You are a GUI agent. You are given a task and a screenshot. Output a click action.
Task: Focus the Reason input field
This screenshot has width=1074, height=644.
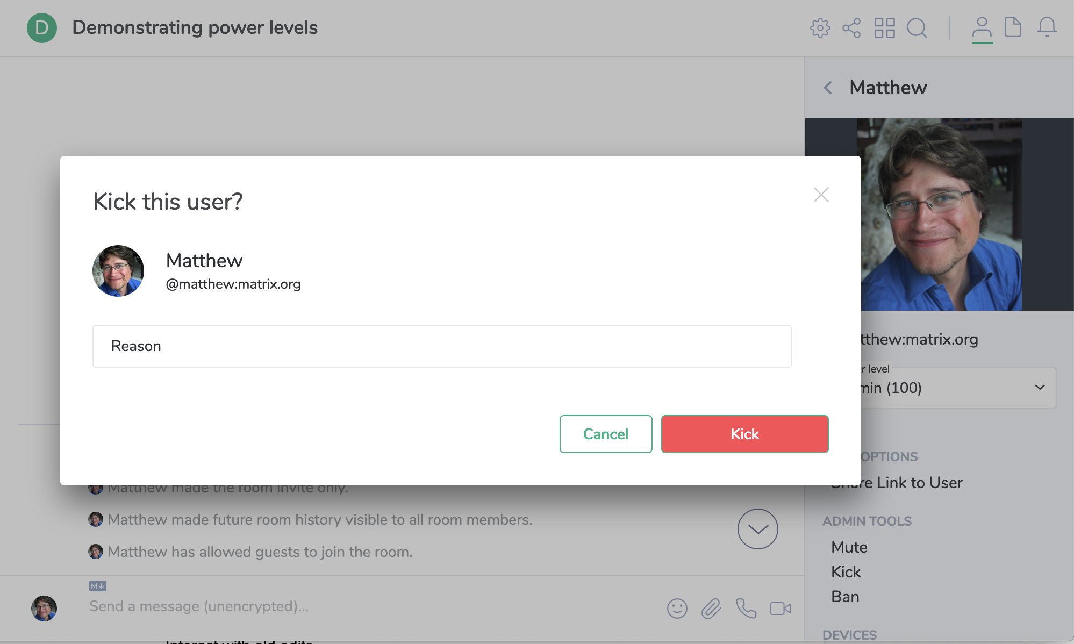(x=441, y=346)
